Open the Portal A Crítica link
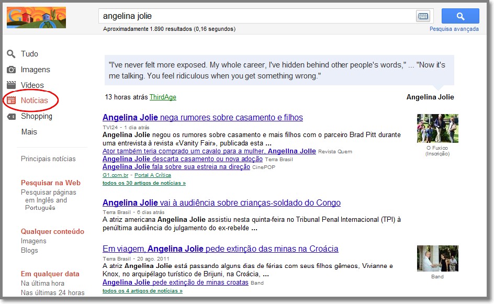The width and height of the screenshot is (494, 304). [153, 175]
